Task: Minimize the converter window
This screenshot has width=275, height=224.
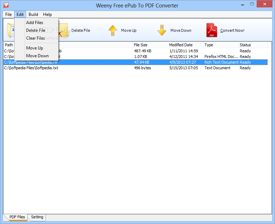Action: [x=243, y=4]
